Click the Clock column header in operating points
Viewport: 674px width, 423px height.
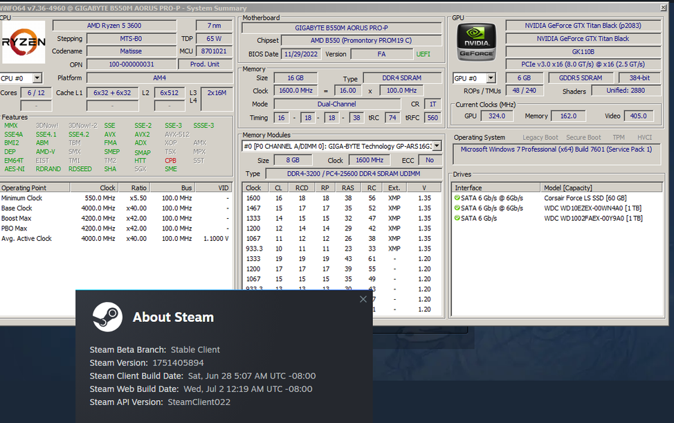(93, 188)
